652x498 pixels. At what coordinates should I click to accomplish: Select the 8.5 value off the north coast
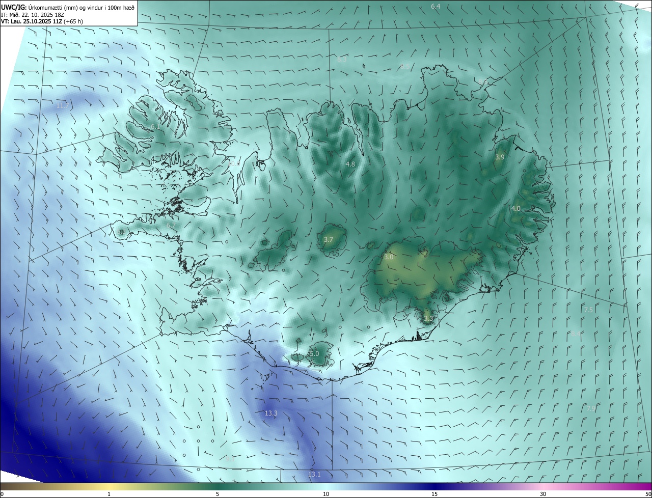click(405, 66)
